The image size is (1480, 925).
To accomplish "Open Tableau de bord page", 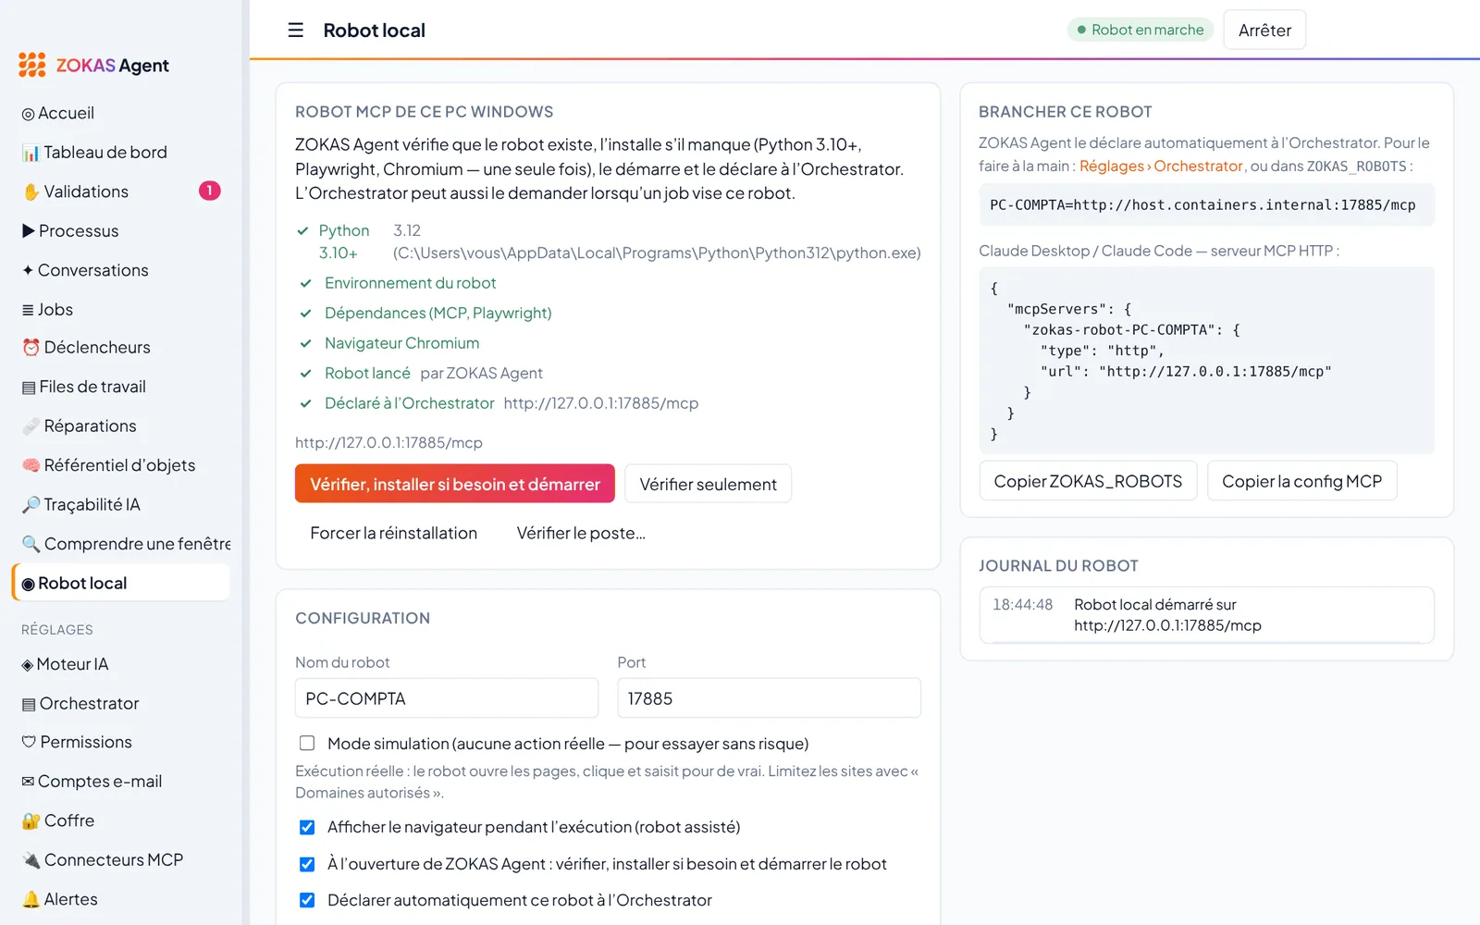I will (x=121, y=153).
